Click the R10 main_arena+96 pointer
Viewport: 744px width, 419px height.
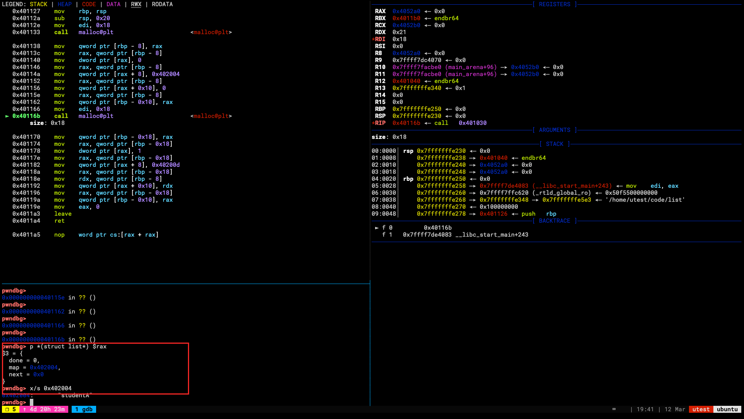point(445,67)
